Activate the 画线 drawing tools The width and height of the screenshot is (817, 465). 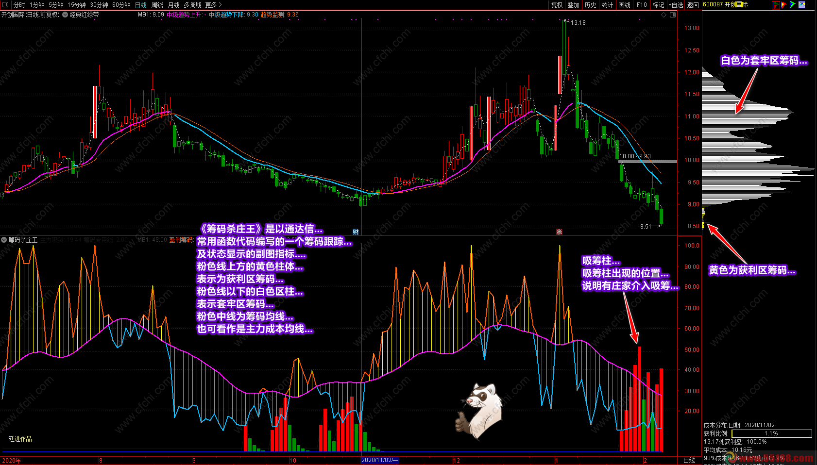pos(624,5)
